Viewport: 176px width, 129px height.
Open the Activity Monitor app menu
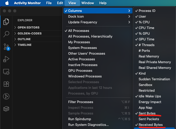click(x=27, y=3)
